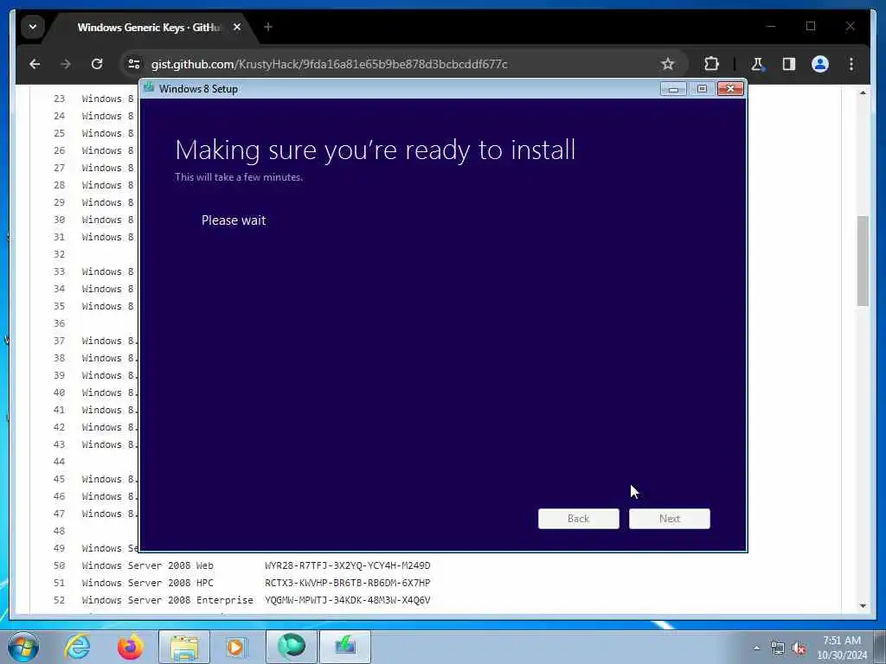Image resolution: width=886 pixels, height=664 pixels.
Task: Launch Firefox from the taskbar
Action: [131, 647]
